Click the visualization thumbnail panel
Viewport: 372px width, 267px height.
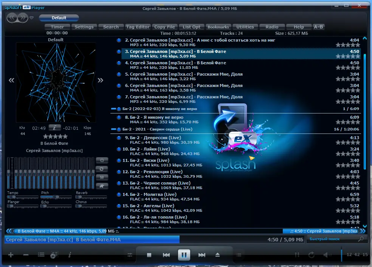pyautogui.click(x=56, y=82)
